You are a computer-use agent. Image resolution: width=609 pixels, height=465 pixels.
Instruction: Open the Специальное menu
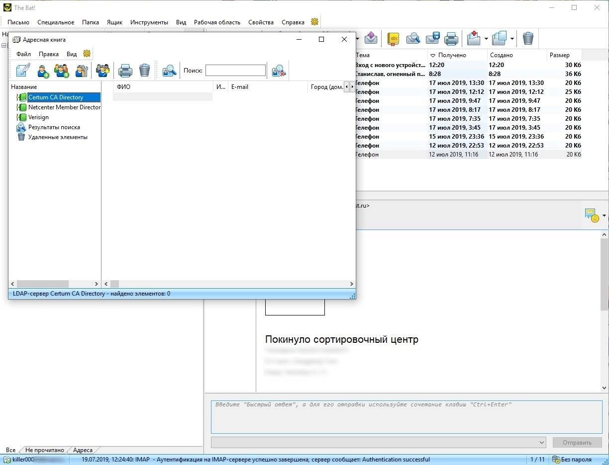pyautogui.click(x=56, y=22)
